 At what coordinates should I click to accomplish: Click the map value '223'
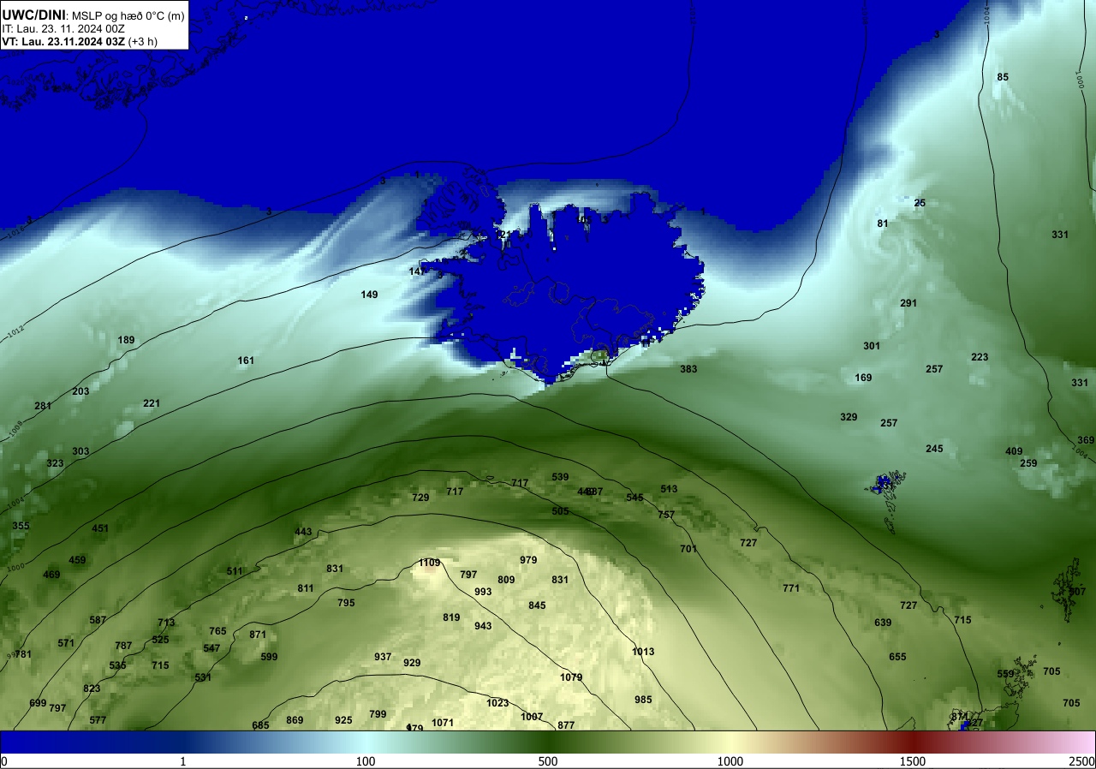point(980,357)
